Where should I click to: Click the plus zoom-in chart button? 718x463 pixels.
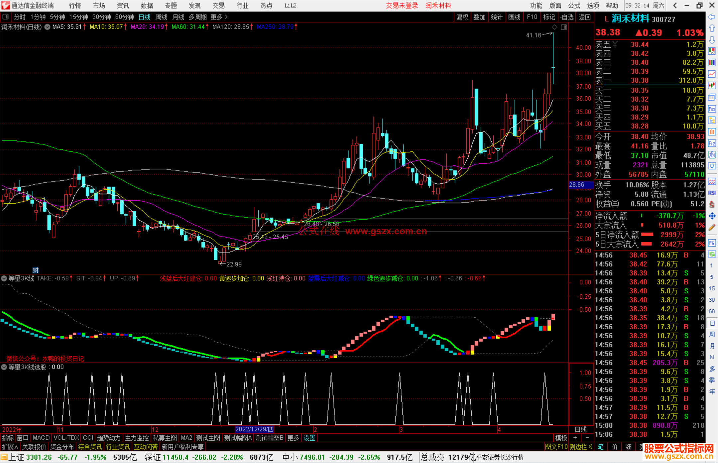pyautogui.click(x=575, y=438)
